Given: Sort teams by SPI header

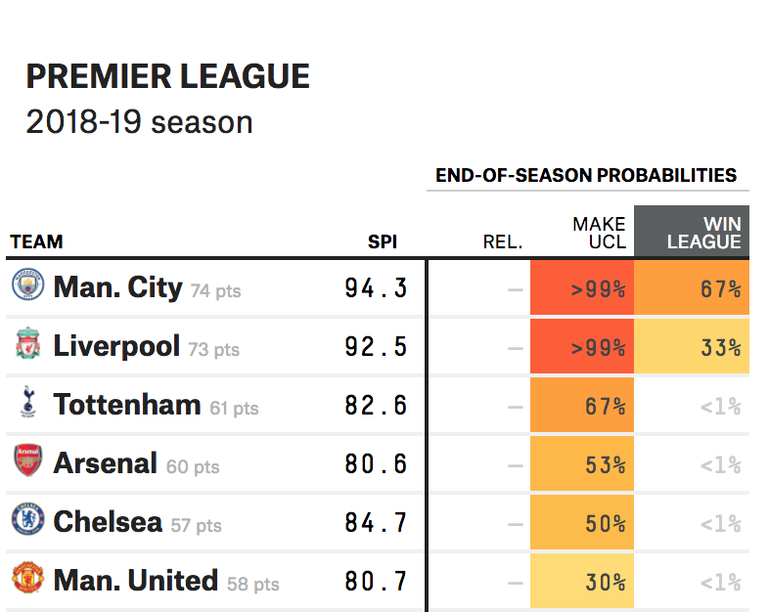Looking at the screenshot, I should click(383, 241).
